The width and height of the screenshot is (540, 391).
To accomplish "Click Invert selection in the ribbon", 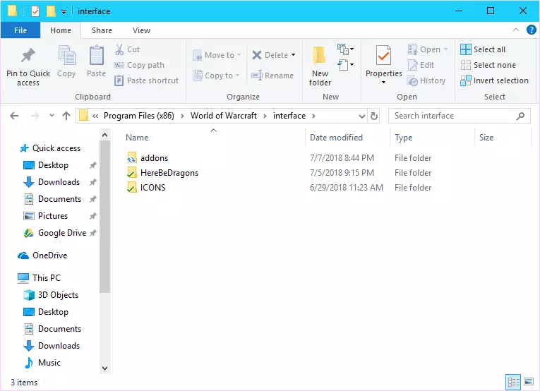I will coord(494,80).
